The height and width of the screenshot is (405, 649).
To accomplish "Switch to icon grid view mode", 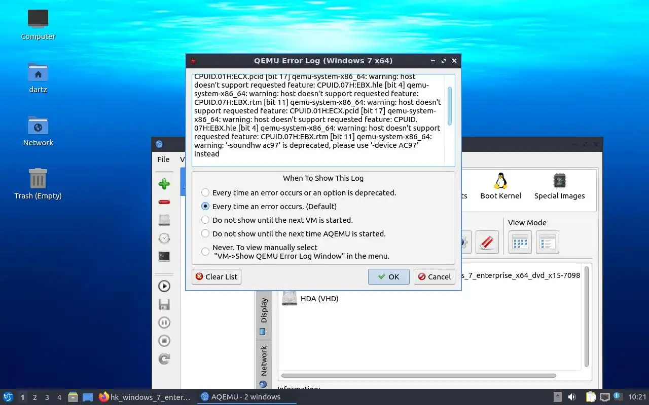I will pyautogui.click(x=520, y=242).
